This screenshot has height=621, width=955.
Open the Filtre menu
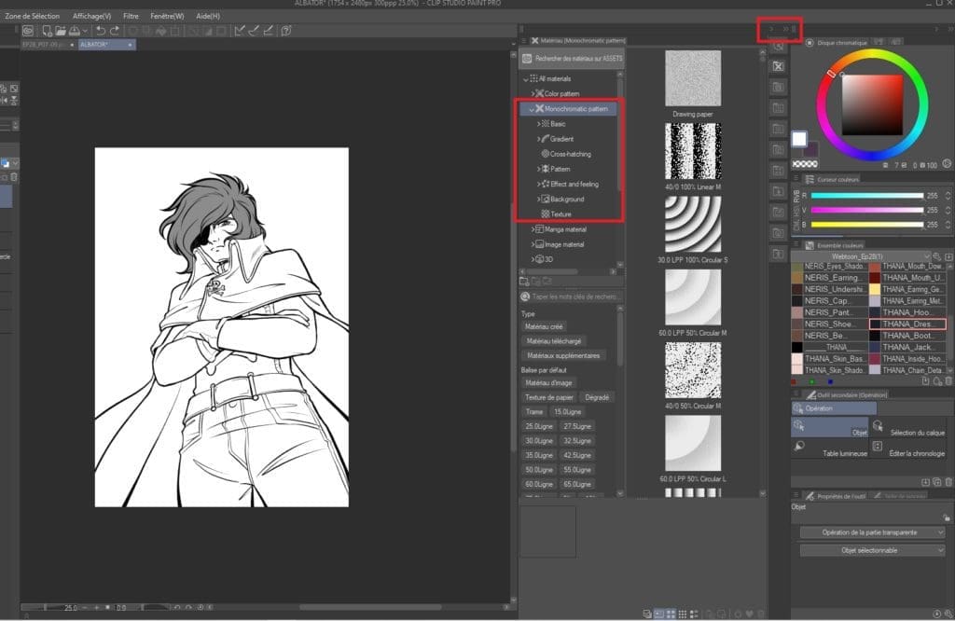click(131, 16)
